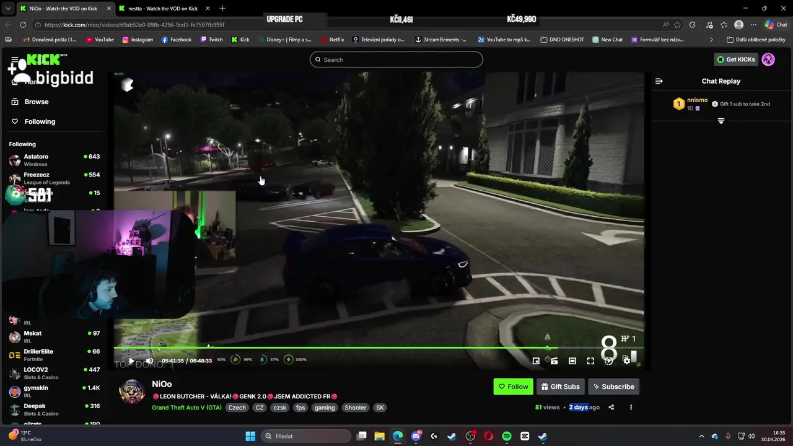Open Opera from taskbar
Image resolution: width=793 pixels, height=446 pixels.
[x=488, y=436]
